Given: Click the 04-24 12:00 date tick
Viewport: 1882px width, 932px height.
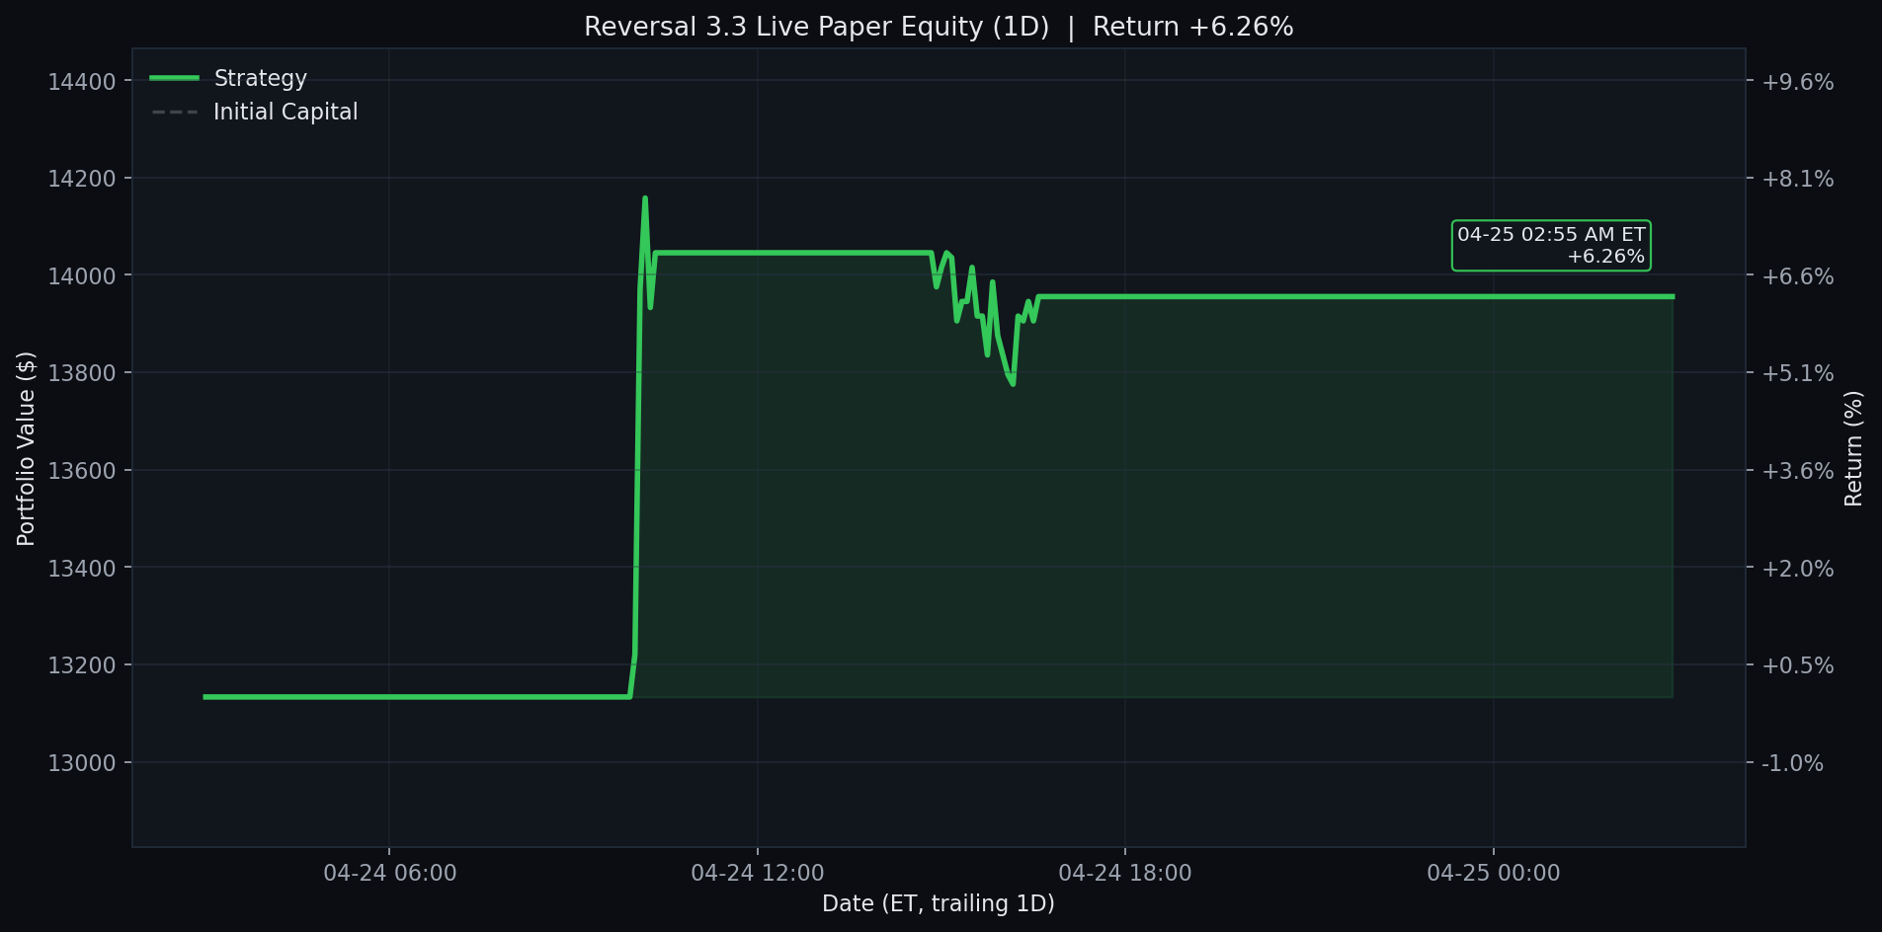Looking at the screenshot, I should pos(757,873).
